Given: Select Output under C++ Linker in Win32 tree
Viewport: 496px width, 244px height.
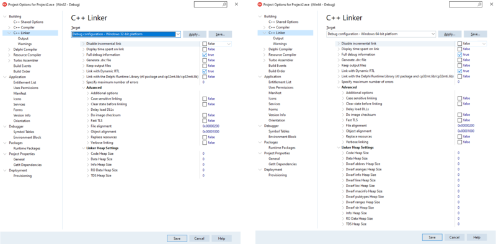Looking at the screenshot, I should click(23, 38).
